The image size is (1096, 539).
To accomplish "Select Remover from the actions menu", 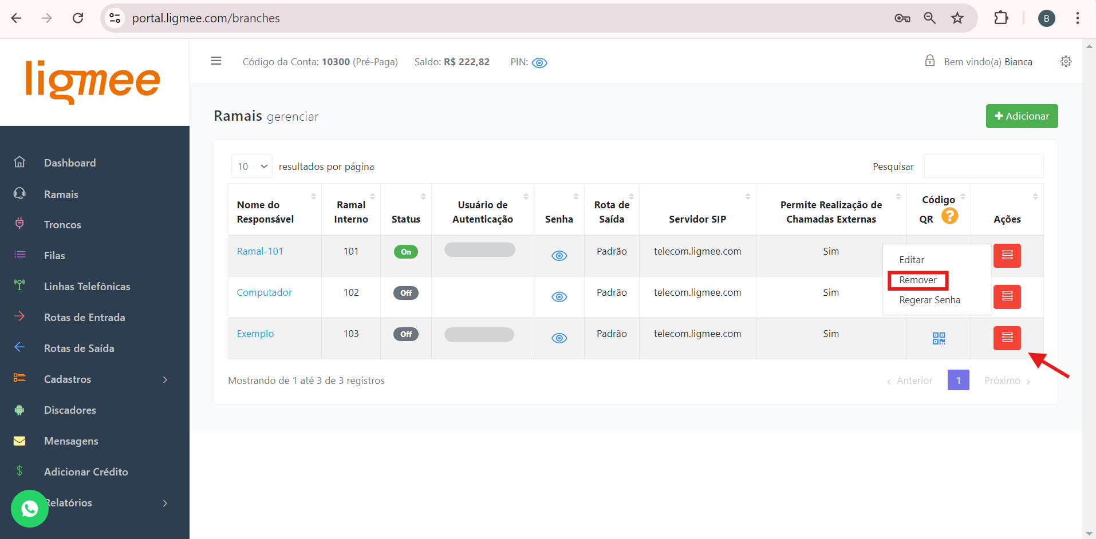I will coord(917,280).
